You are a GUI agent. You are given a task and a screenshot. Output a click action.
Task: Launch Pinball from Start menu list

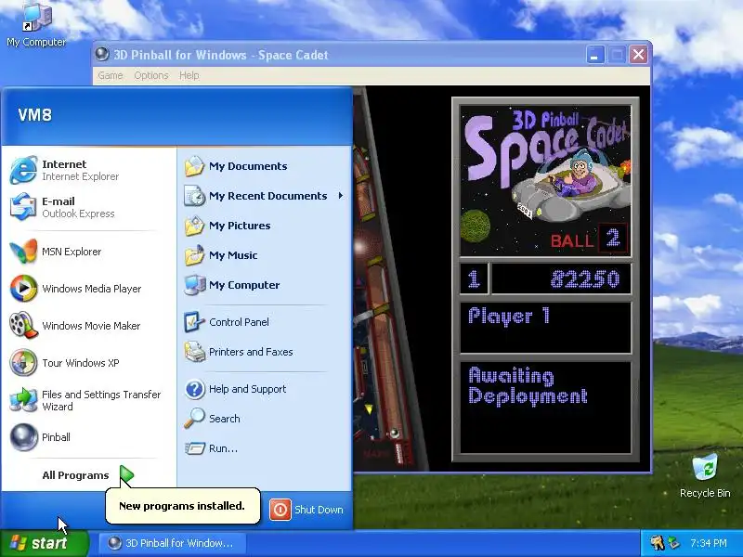(87, 437)
